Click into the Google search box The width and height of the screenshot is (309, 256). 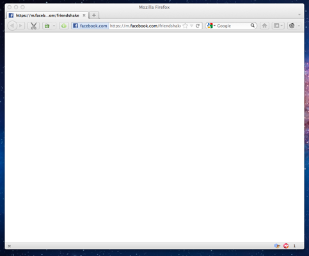click(x=234, y=26)
